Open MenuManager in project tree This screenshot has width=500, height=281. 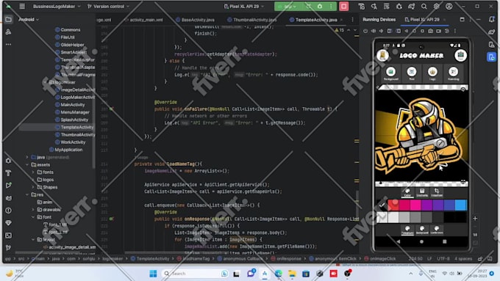[72, 112]
